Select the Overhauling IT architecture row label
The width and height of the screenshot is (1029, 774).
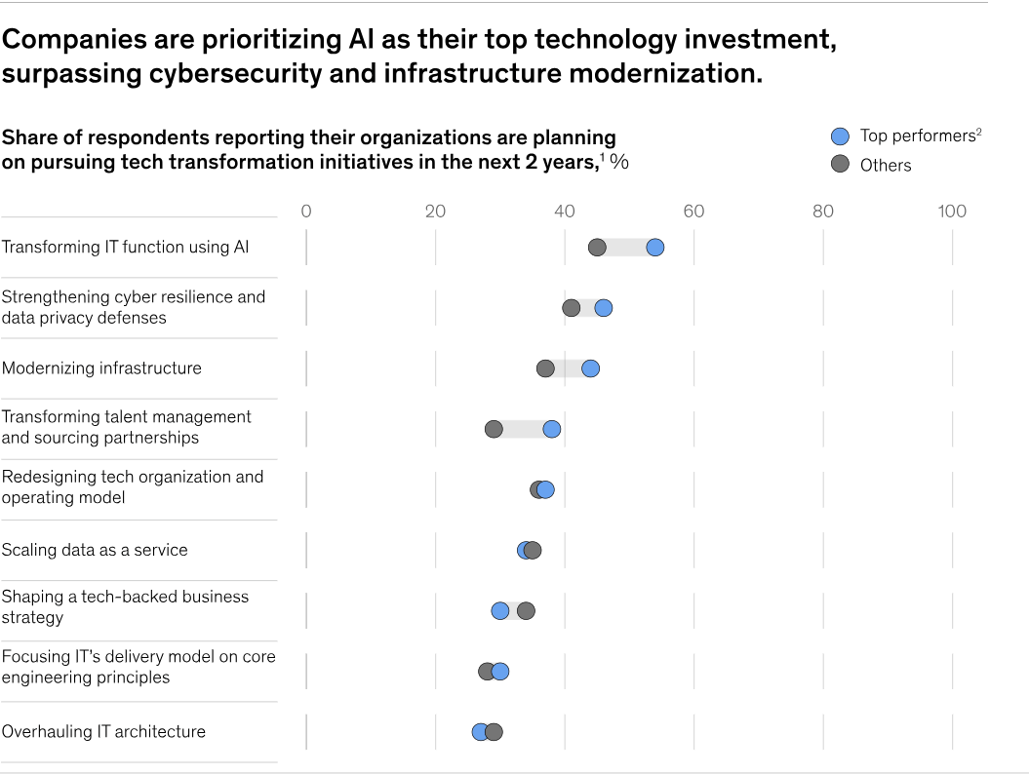[x=103, y=731]
